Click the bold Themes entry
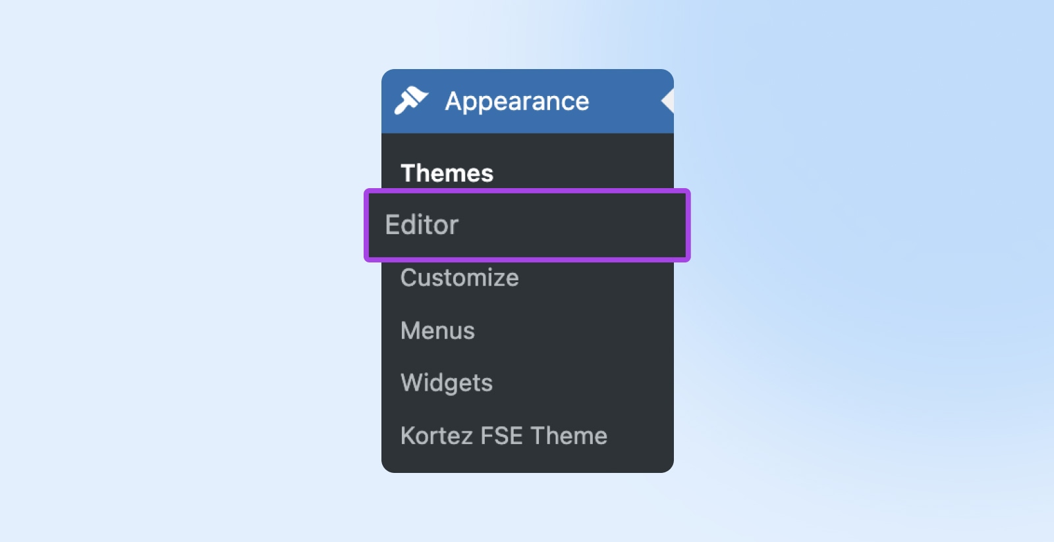This screenshot has height=542, width=1054. click(447, 173)
